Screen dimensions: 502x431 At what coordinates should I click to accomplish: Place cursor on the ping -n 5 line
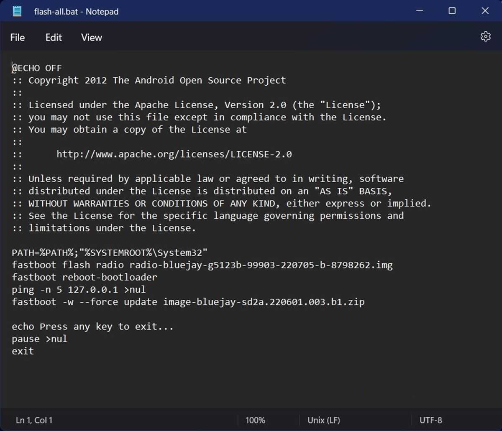click(79, 290)
